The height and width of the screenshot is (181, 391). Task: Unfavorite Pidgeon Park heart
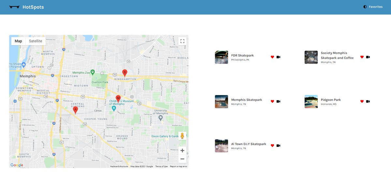pyautogui.click(x=362, y=101)
